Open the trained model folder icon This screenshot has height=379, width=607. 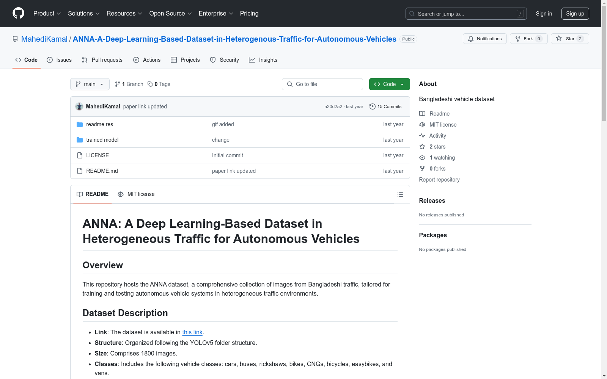(x=80, y=140)
